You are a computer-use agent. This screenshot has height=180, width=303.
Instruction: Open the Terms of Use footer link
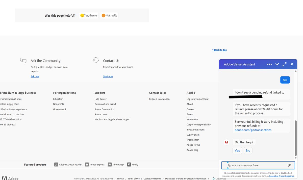coord(134,179)
